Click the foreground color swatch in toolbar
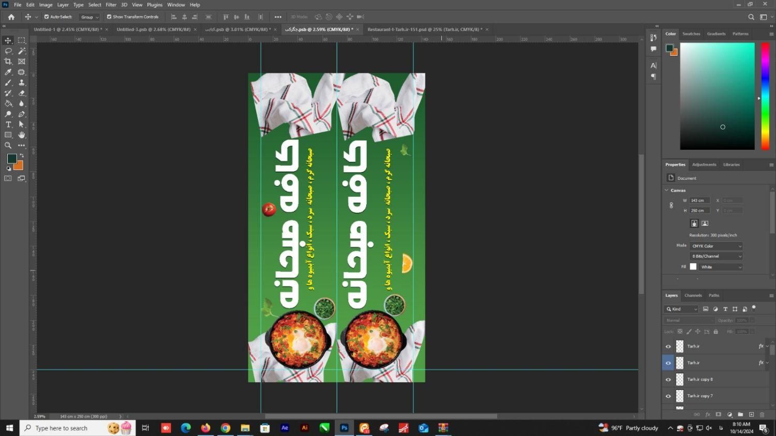Image resolution: width=776 pixels, height=436 pixels. (x=11, y=159)
